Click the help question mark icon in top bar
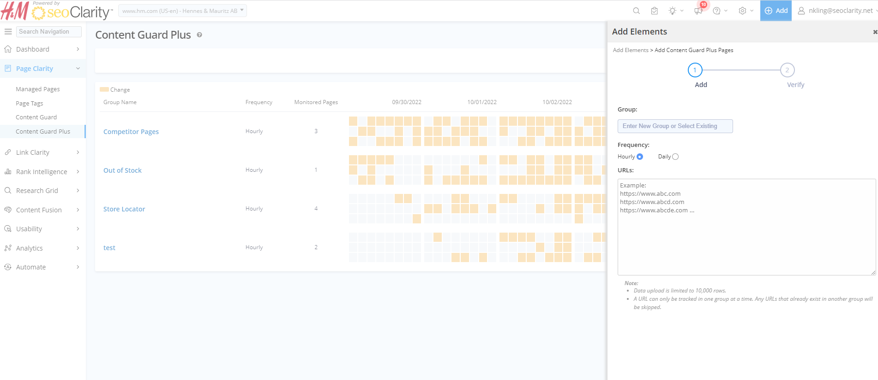Viewport: 878px width, 380px height. pyautogui.click(x=716, y=11)
